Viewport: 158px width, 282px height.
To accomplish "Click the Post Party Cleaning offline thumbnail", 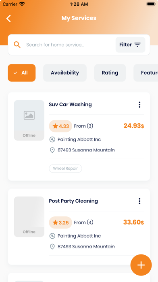I will click(29, 217).
